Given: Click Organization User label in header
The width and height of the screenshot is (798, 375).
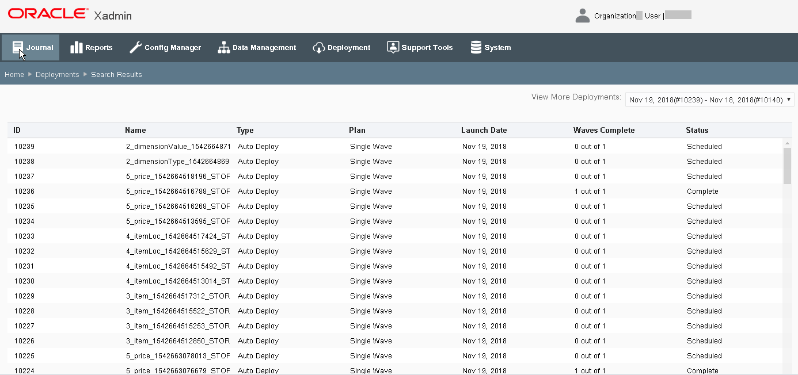Looking at the screenshot, I should 628,16.
